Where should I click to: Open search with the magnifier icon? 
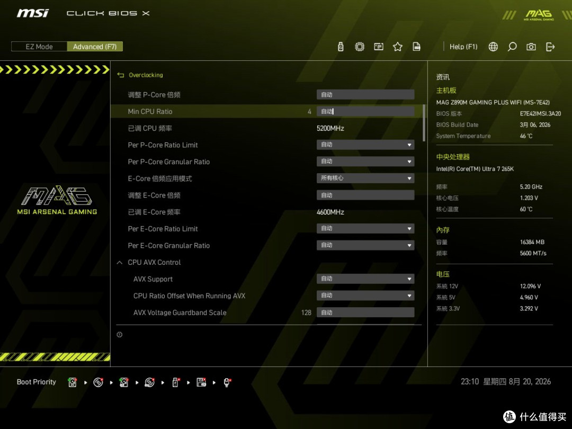click(512, 47)
